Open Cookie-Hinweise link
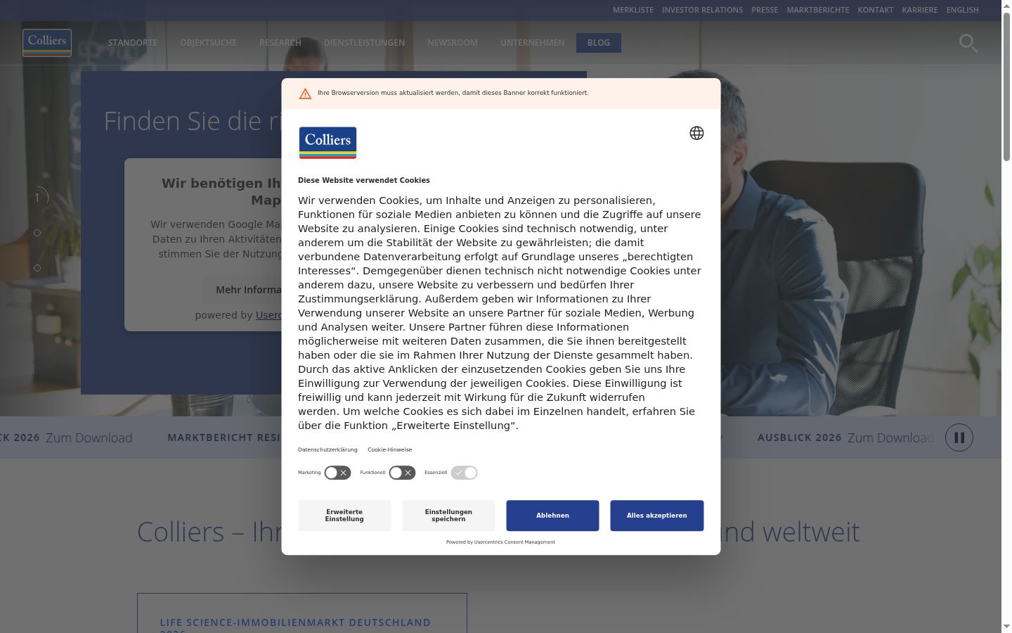 [389, 449]
